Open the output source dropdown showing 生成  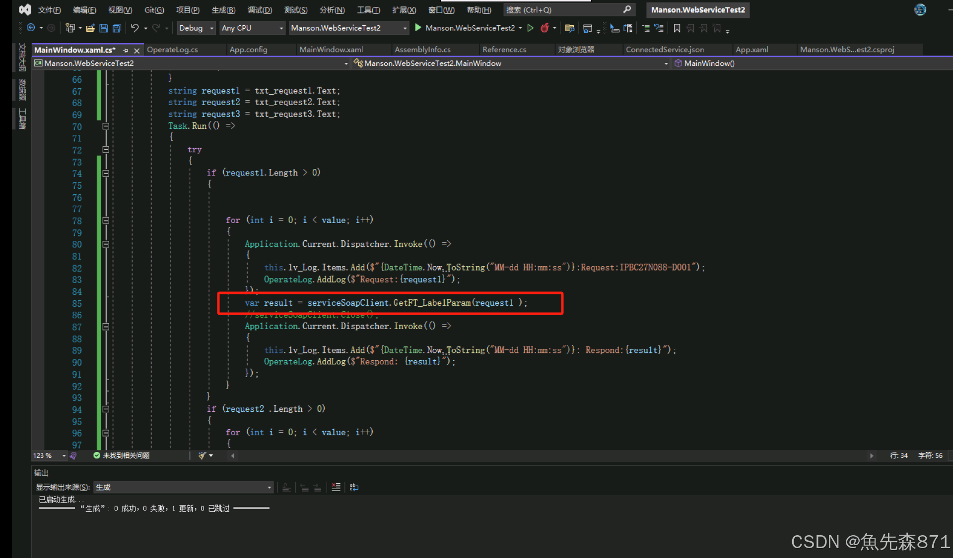183,487
